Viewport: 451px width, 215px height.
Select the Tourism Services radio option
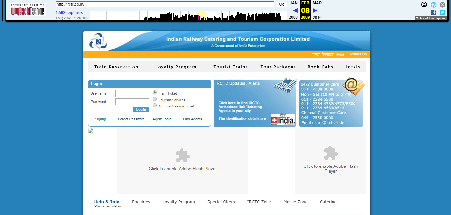[x=155, y=99]
